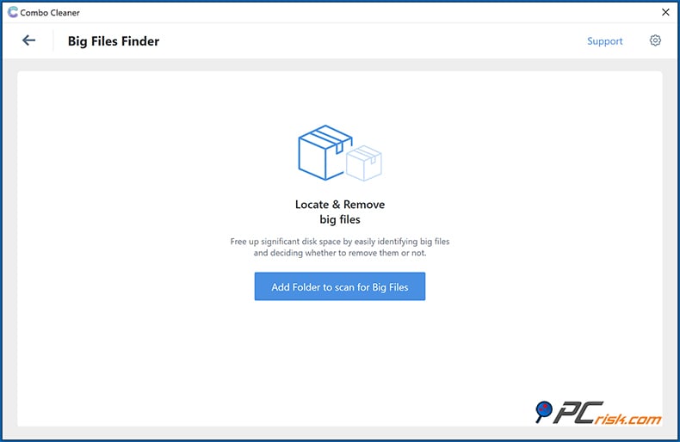
Task: Click the vertical divider beside the back arrow
Action: pos(53,40)
